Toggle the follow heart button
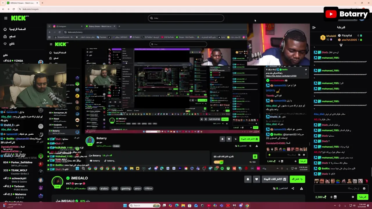The image size is (372, 209). tap(256, 179)
